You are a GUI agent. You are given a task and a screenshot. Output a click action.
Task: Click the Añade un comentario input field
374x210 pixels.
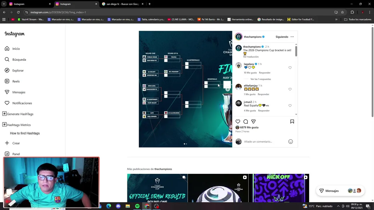[264, 141]
